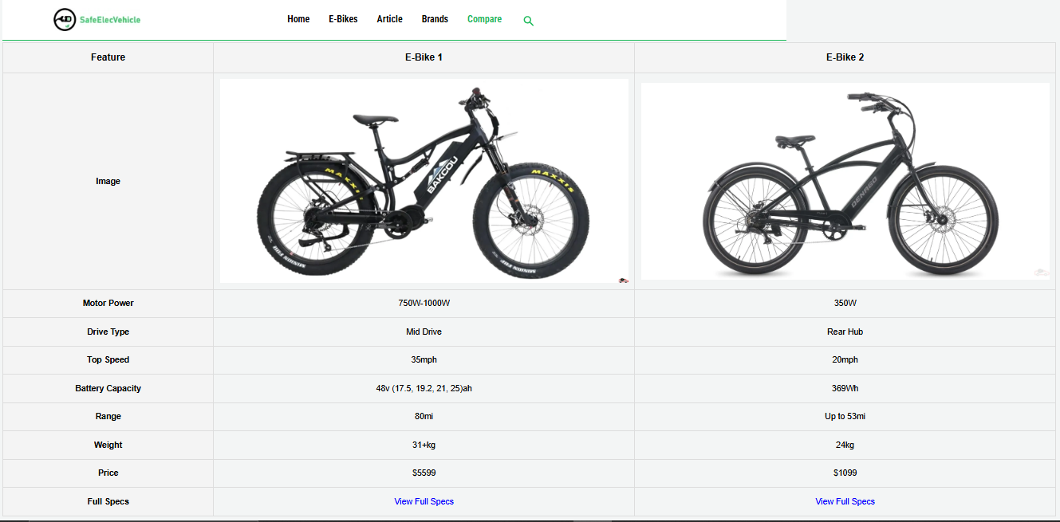Select the 350W motor power value
The width and height of the screenshot is (1060, 522).
point(845,303)
